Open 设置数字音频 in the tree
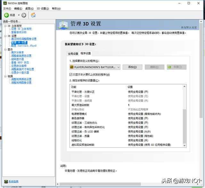 (x=19, y=66)
